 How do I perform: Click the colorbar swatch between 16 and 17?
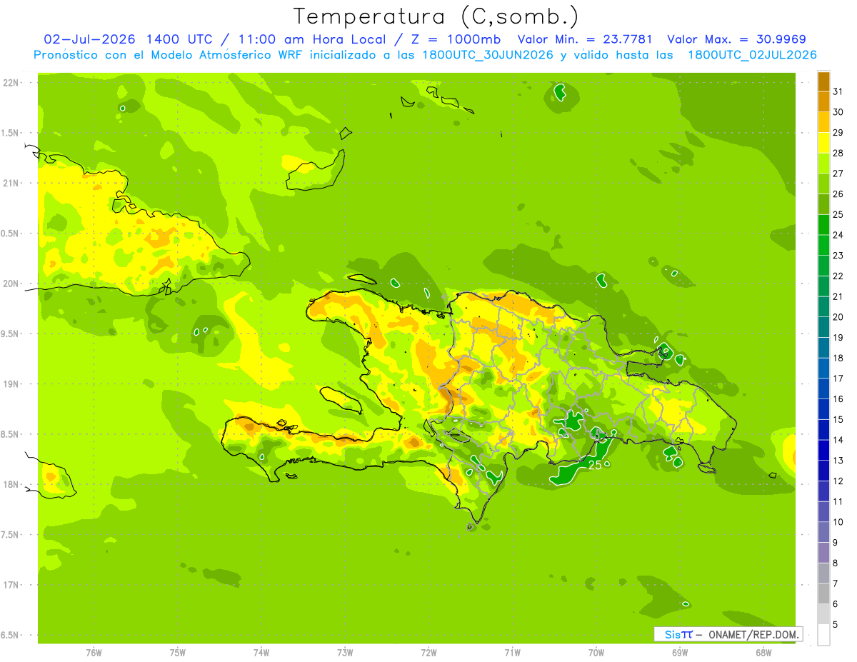(823, 389)
